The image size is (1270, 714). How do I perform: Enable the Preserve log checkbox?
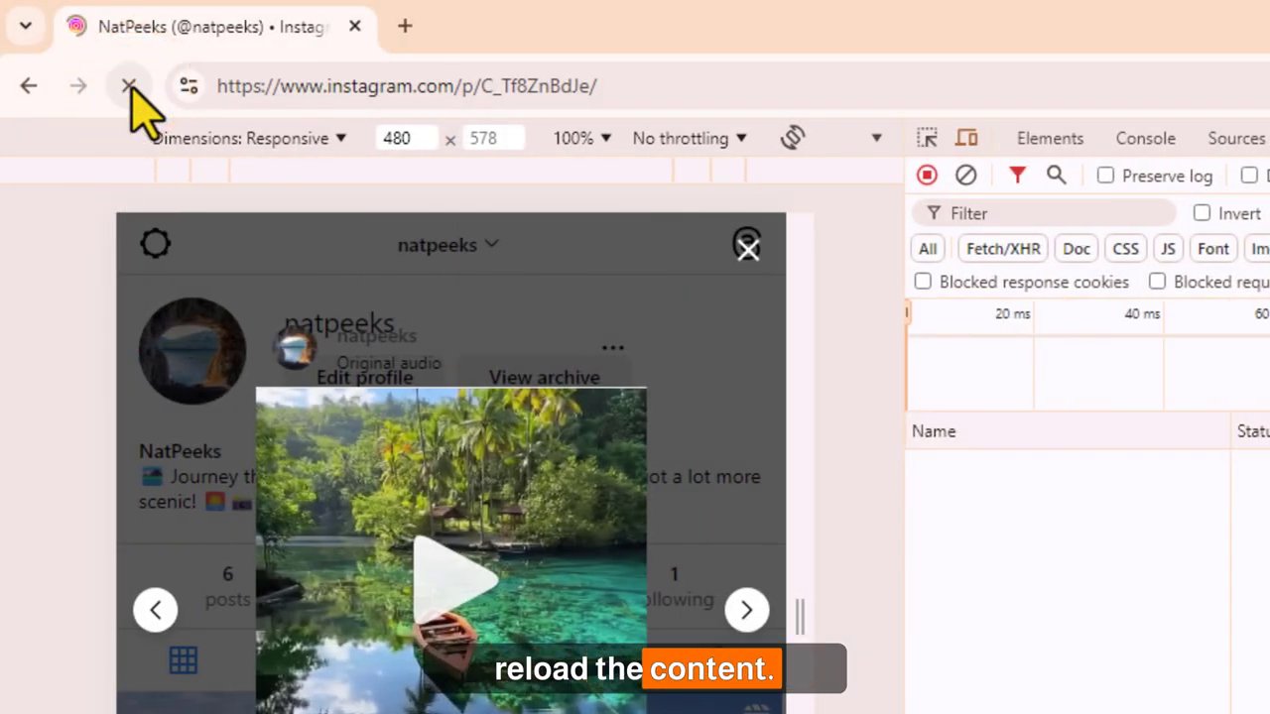pos(1105,176)
